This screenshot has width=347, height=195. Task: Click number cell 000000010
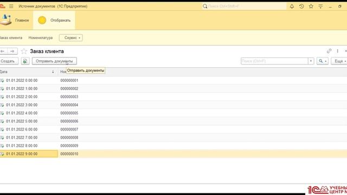[69, 154]
